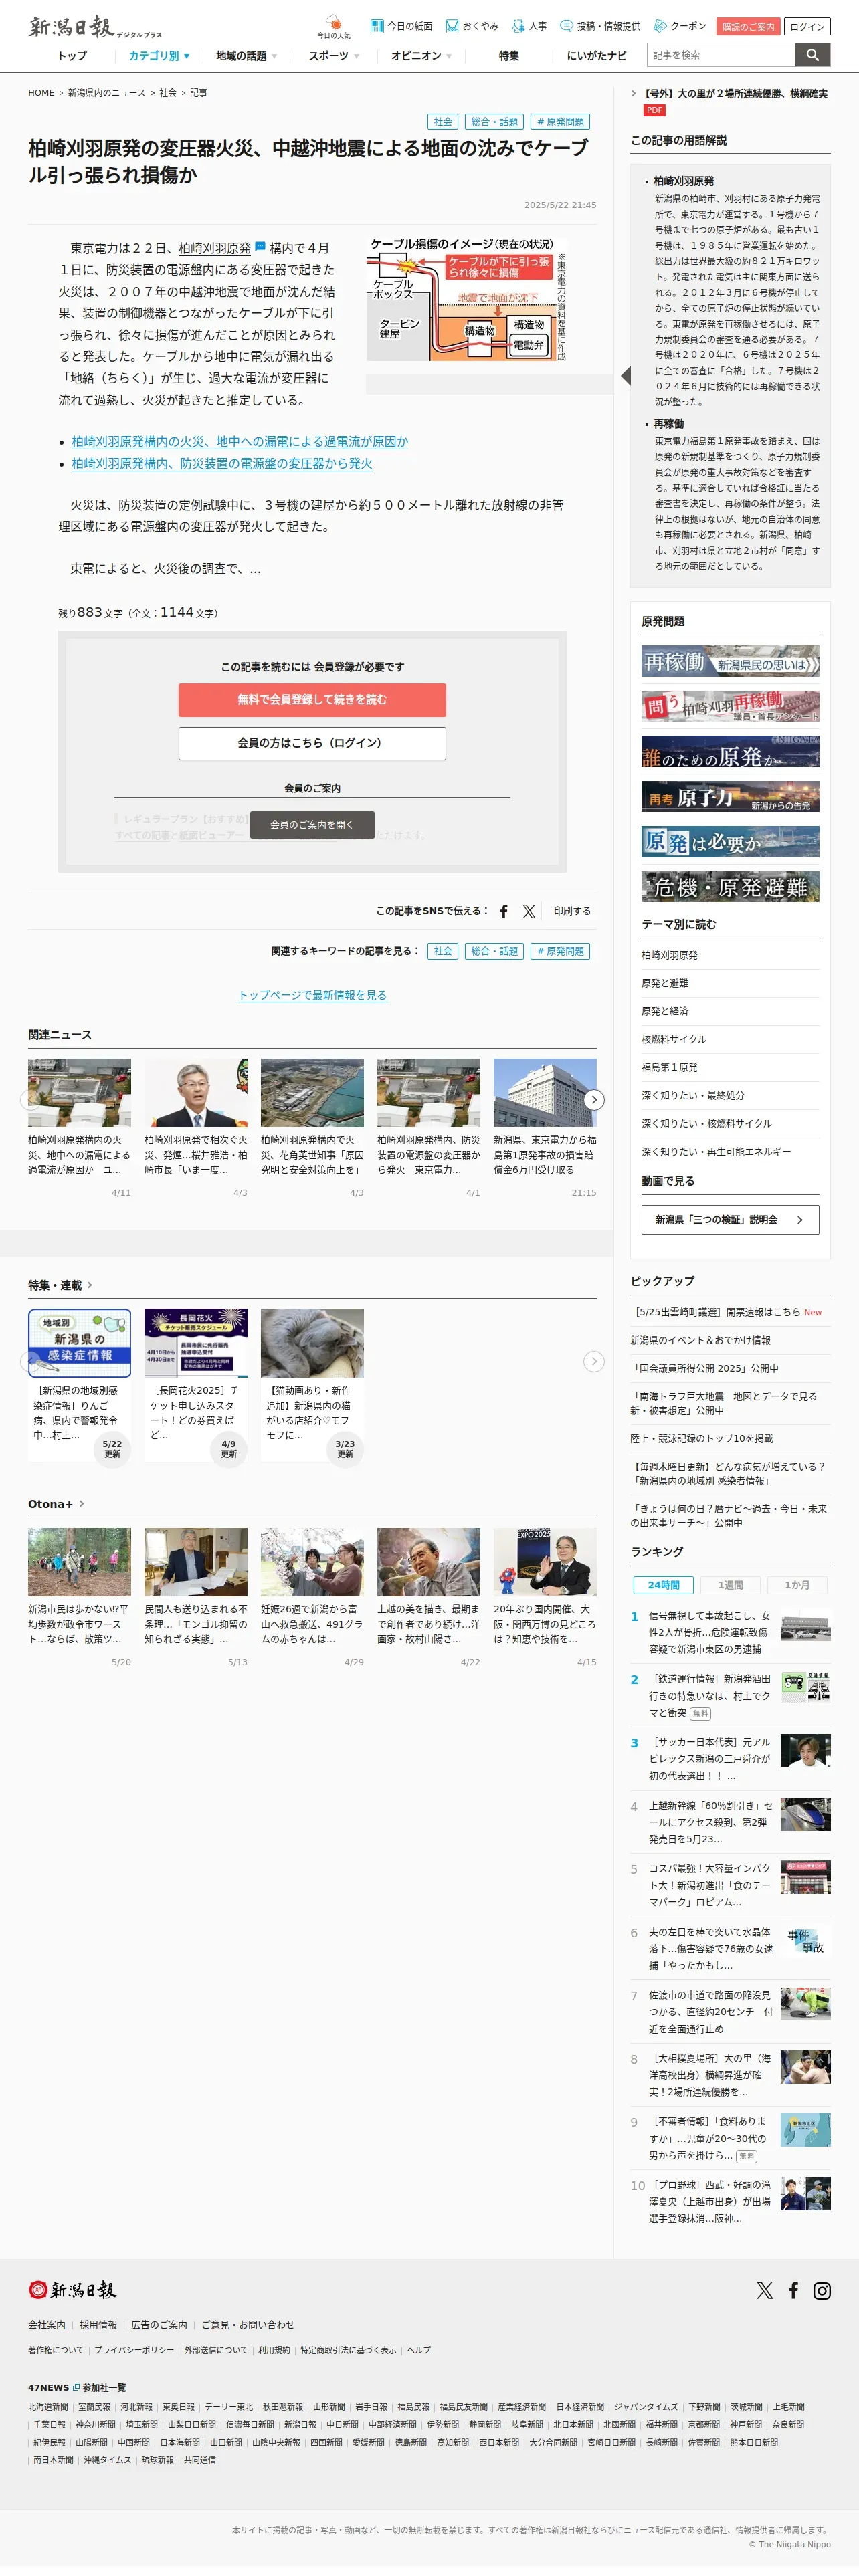The width and height of the screenshot is (859, 2576).
Task: Expand the スポーツ dropdown menu
Action: pyautogui.click(x=333, y=56)
